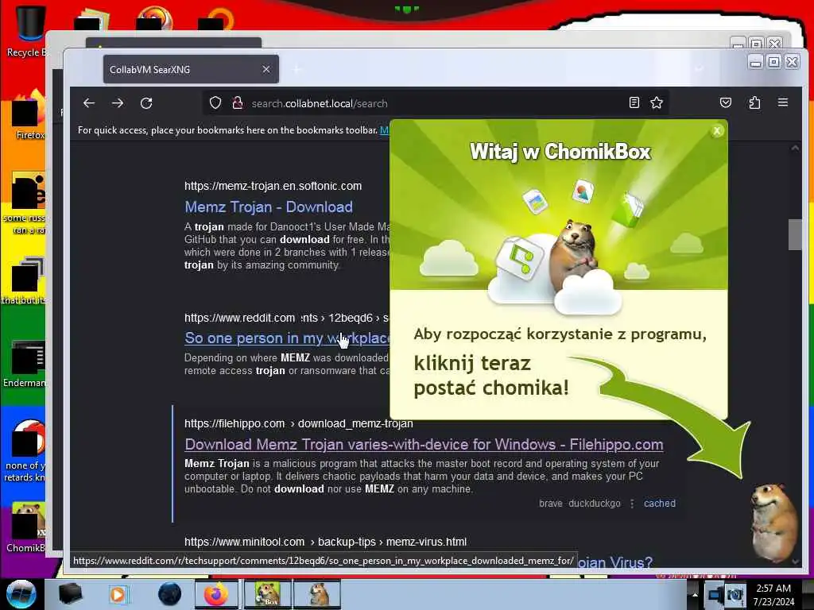Open the Firefox hamburger menu

tap(783, 102)
